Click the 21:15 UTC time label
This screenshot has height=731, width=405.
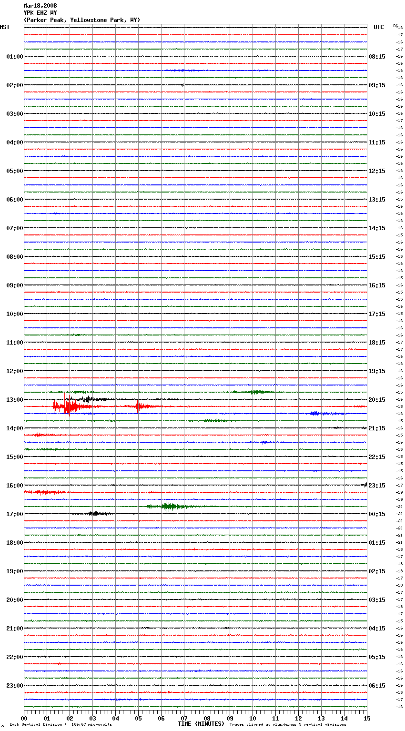(x=377, y=428)
